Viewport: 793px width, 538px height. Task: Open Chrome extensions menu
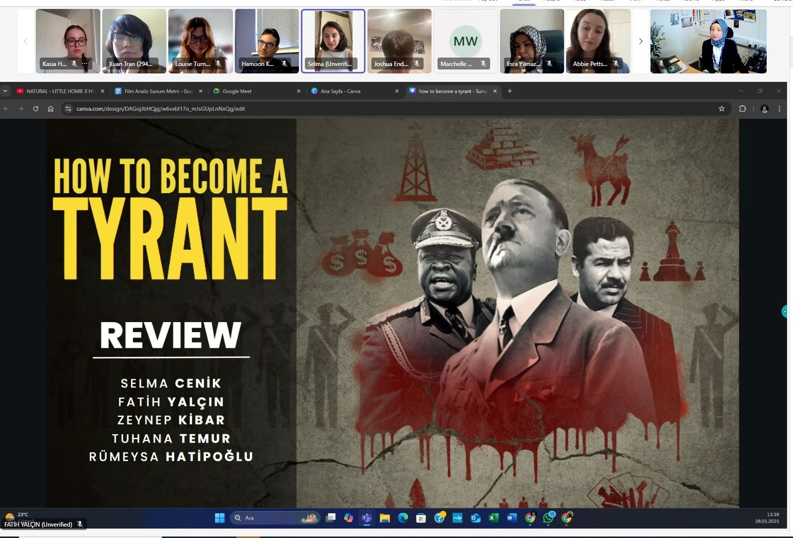(743, 109)
